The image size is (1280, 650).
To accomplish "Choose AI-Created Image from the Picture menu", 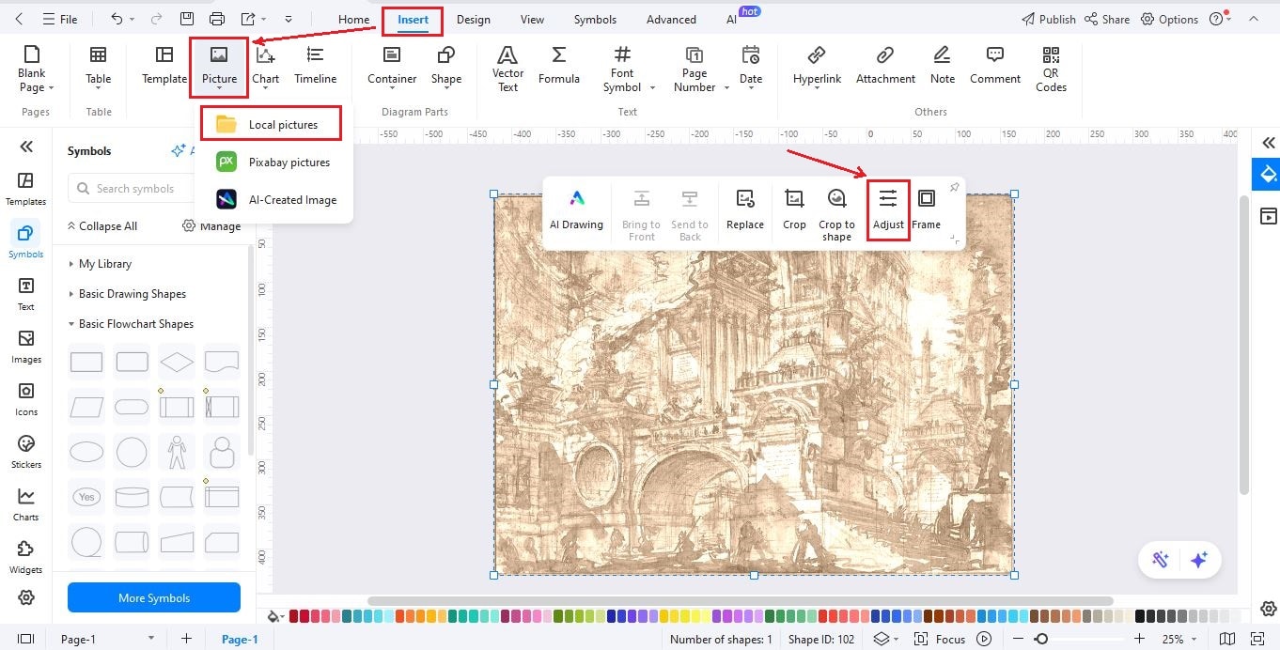I will [275, 199].
